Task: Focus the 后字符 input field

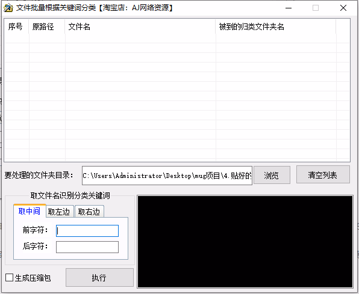Action: pyautogui.click(x=87, y=247)
